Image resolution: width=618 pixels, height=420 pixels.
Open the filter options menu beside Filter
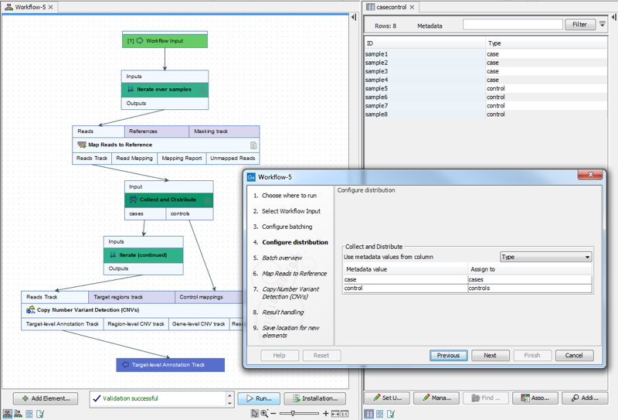point(603,25)
